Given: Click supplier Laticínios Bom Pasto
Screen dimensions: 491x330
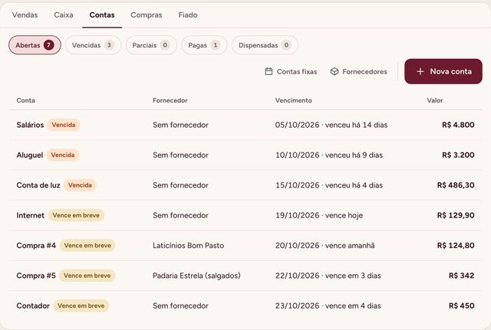Looking at the screenshot, I should (188, 245).
